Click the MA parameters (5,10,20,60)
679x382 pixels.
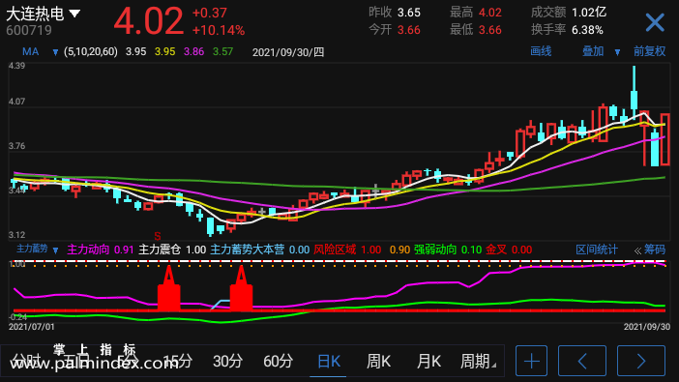[91, 52]
